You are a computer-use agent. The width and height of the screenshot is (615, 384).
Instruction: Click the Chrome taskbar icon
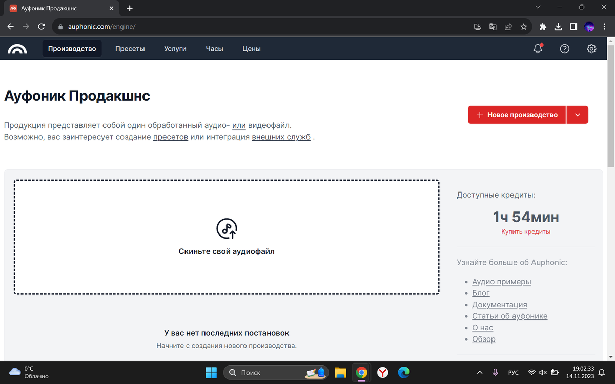[x=362, y=373]
